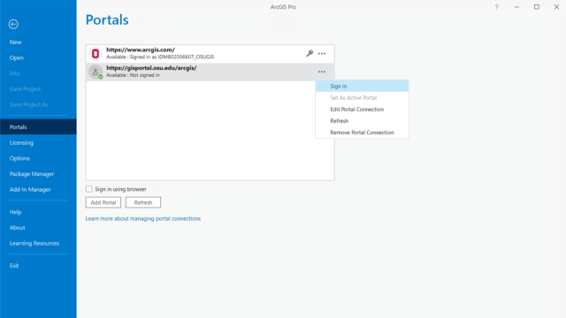Choose Refresh in the portal context menu
This screenshot has width=566, height=318.
click(362, 121)
